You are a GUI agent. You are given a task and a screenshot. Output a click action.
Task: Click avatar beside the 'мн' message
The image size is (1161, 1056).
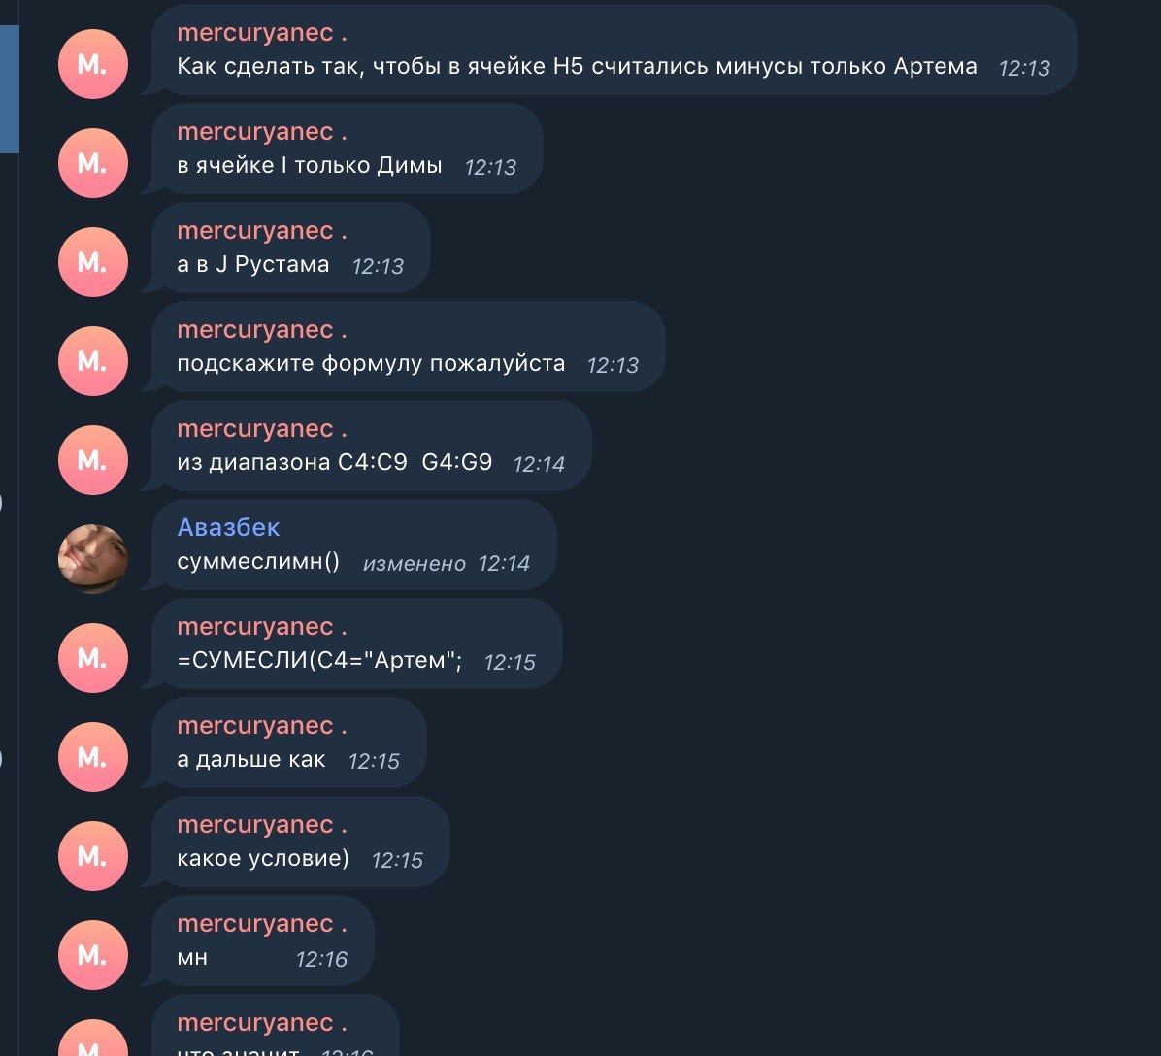pos(92,954)
